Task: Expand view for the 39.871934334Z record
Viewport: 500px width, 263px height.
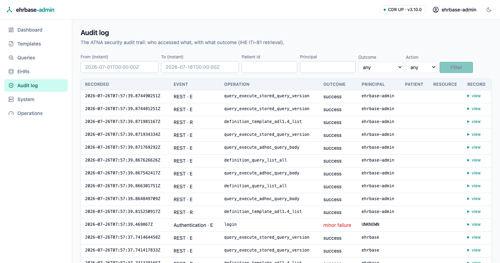Action: (x=474, y=134)
